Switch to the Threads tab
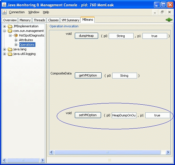The image size is (175, 165). (x=39, y=20)
